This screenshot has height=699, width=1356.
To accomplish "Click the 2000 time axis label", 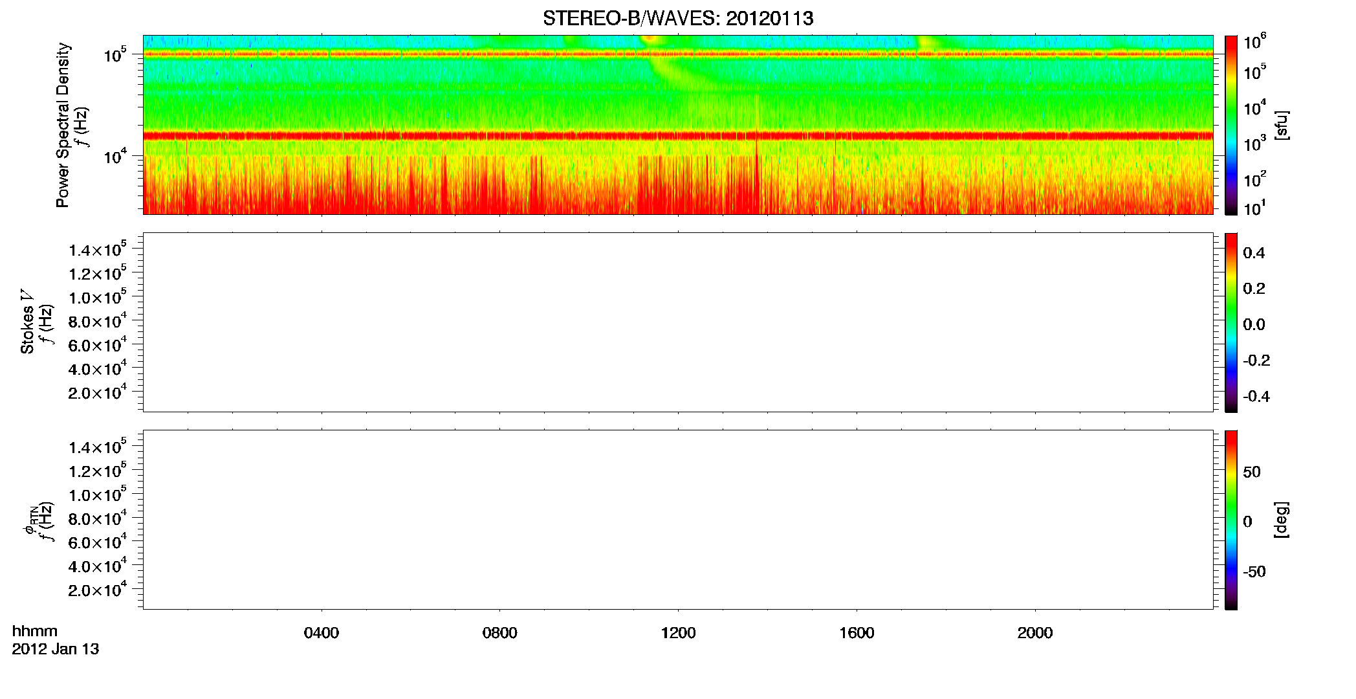I will [1035, 633].
